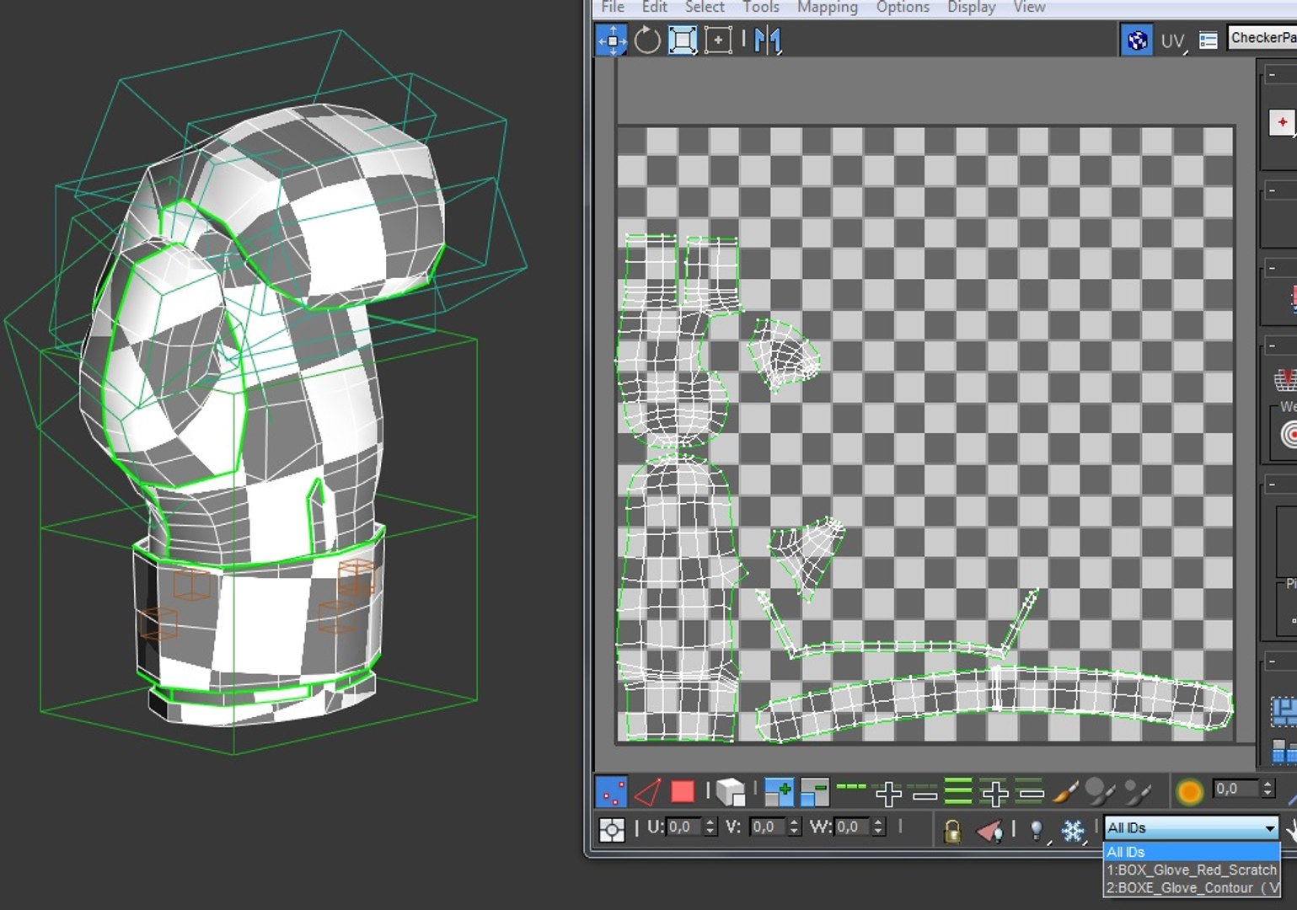Open the Tools menu

pyautogui.click(x=760, y=7)
